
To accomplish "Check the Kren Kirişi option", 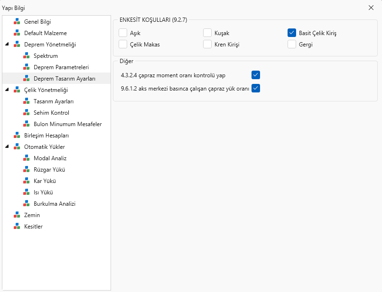I will (x=207, y=45).
